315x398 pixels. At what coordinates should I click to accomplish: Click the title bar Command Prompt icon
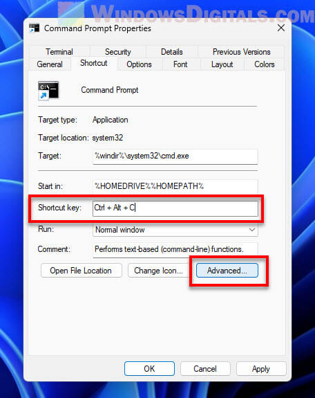click(35, 28)
